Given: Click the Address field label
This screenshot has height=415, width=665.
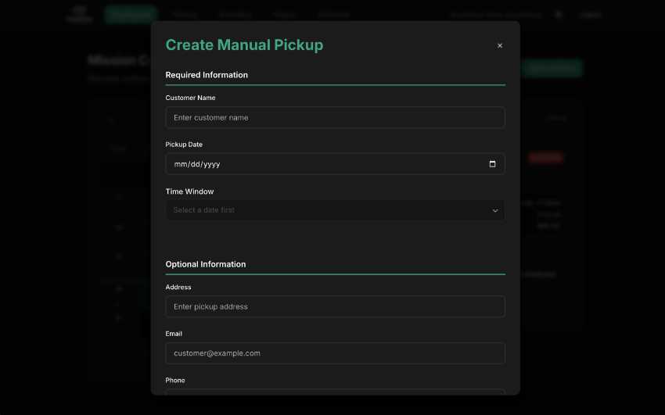Looking at the screenshot, I should pyautogui.click(x=178, y=287).
